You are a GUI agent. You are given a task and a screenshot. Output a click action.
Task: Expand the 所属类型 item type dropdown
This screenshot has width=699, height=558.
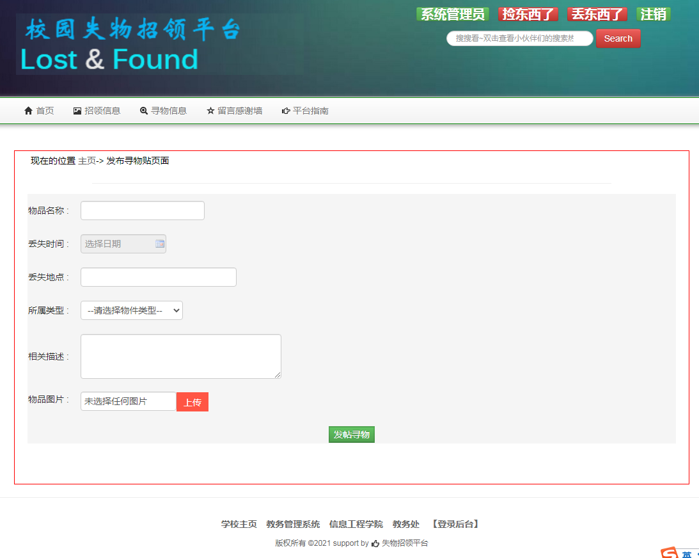pos(131,310)
